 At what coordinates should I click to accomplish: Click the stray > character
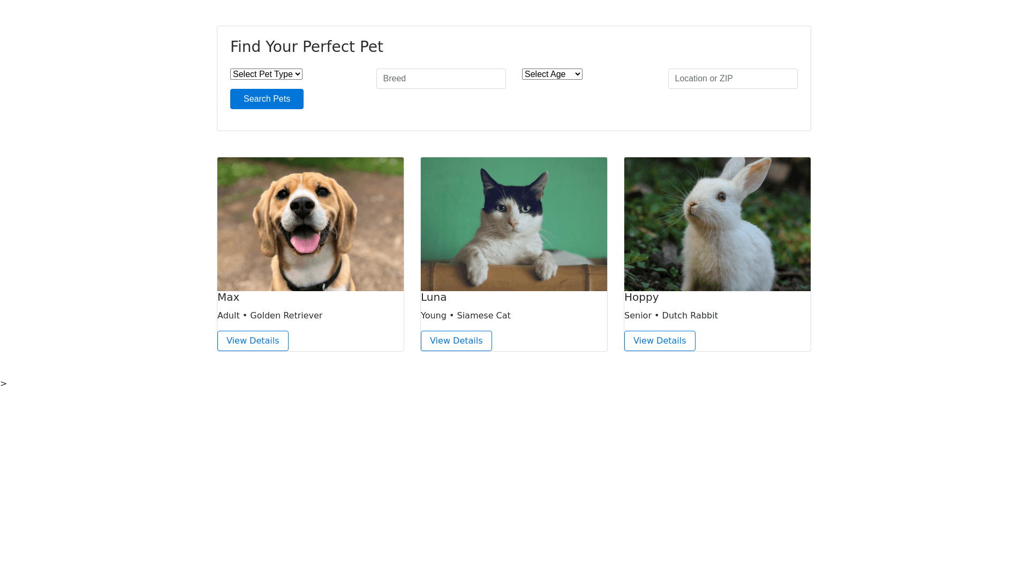coord(4,384)
